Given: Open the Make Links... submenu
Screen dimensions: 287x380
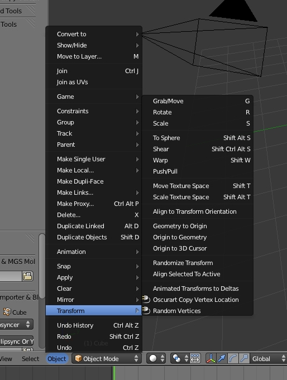Looking at the screenshot, I should point(94,193).
